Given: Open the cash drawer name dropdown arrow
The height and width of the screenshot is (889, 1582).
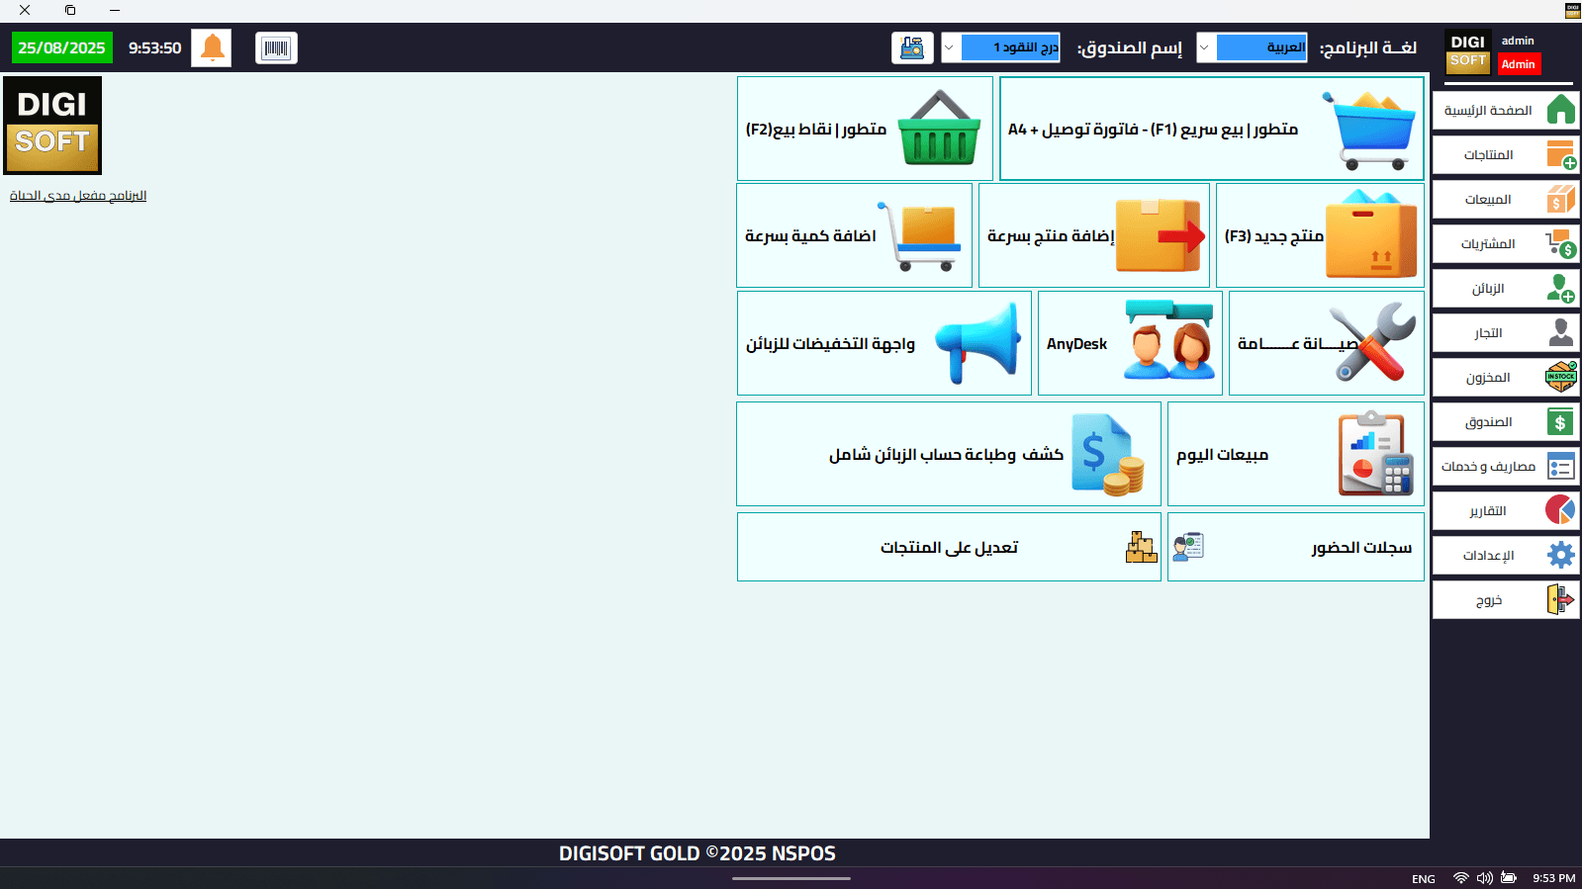Looking at the screenshot, I should [x=950, y=47].
